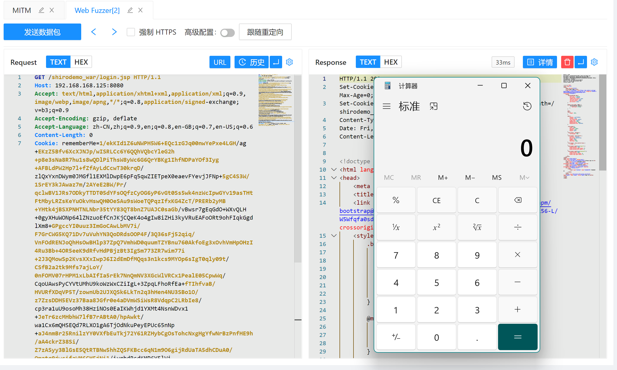This screenshot has height=370, width=617.
Task: Open request settings gear icon
Action: point(289,62)
